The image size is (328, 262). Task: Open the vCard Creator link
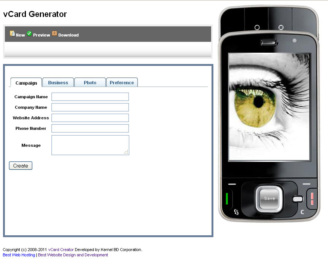coord(61,250)
